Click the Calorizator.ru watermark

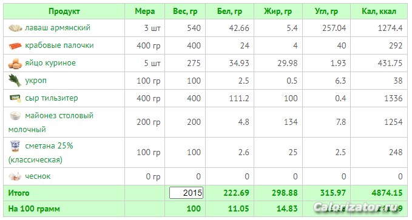pyautogui.click(x=357, y=207)
